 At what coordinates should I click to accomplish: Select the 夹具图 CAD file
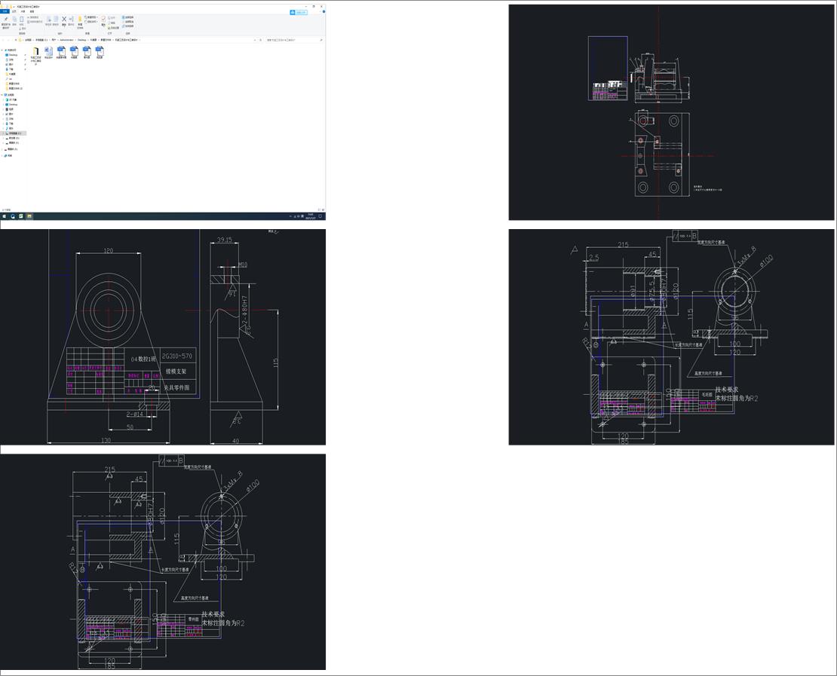(74, 52)
